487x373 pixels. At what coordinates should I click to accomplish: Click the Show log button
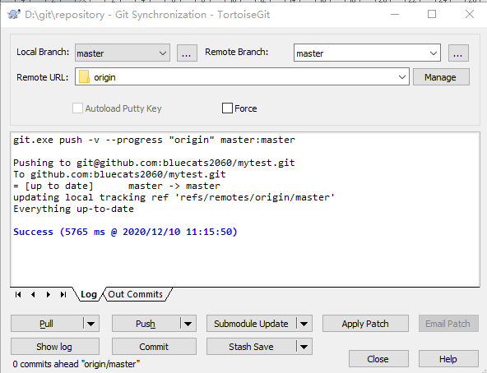click(x=55, y=347)
